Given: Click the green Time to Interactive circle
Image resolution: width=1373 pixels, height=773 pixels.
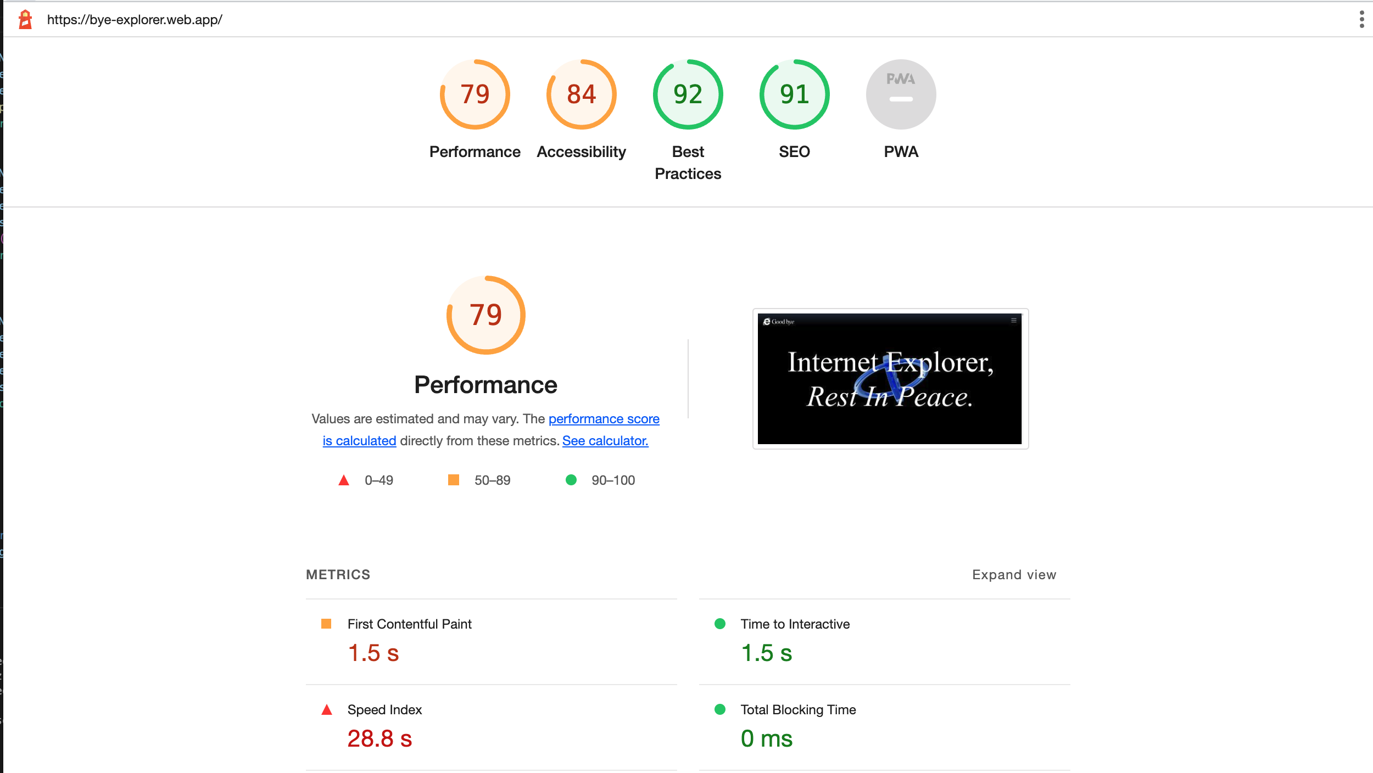Looking at the screenshot, I should pos(720,624).
